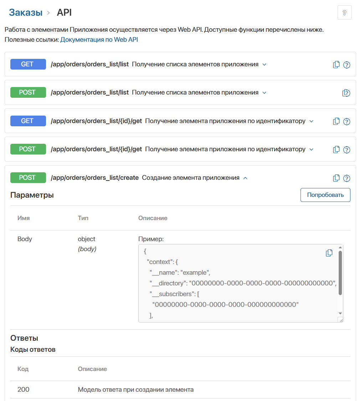
Task: Click the GET badge of the {id}/get row
Action: pos(28,121)
